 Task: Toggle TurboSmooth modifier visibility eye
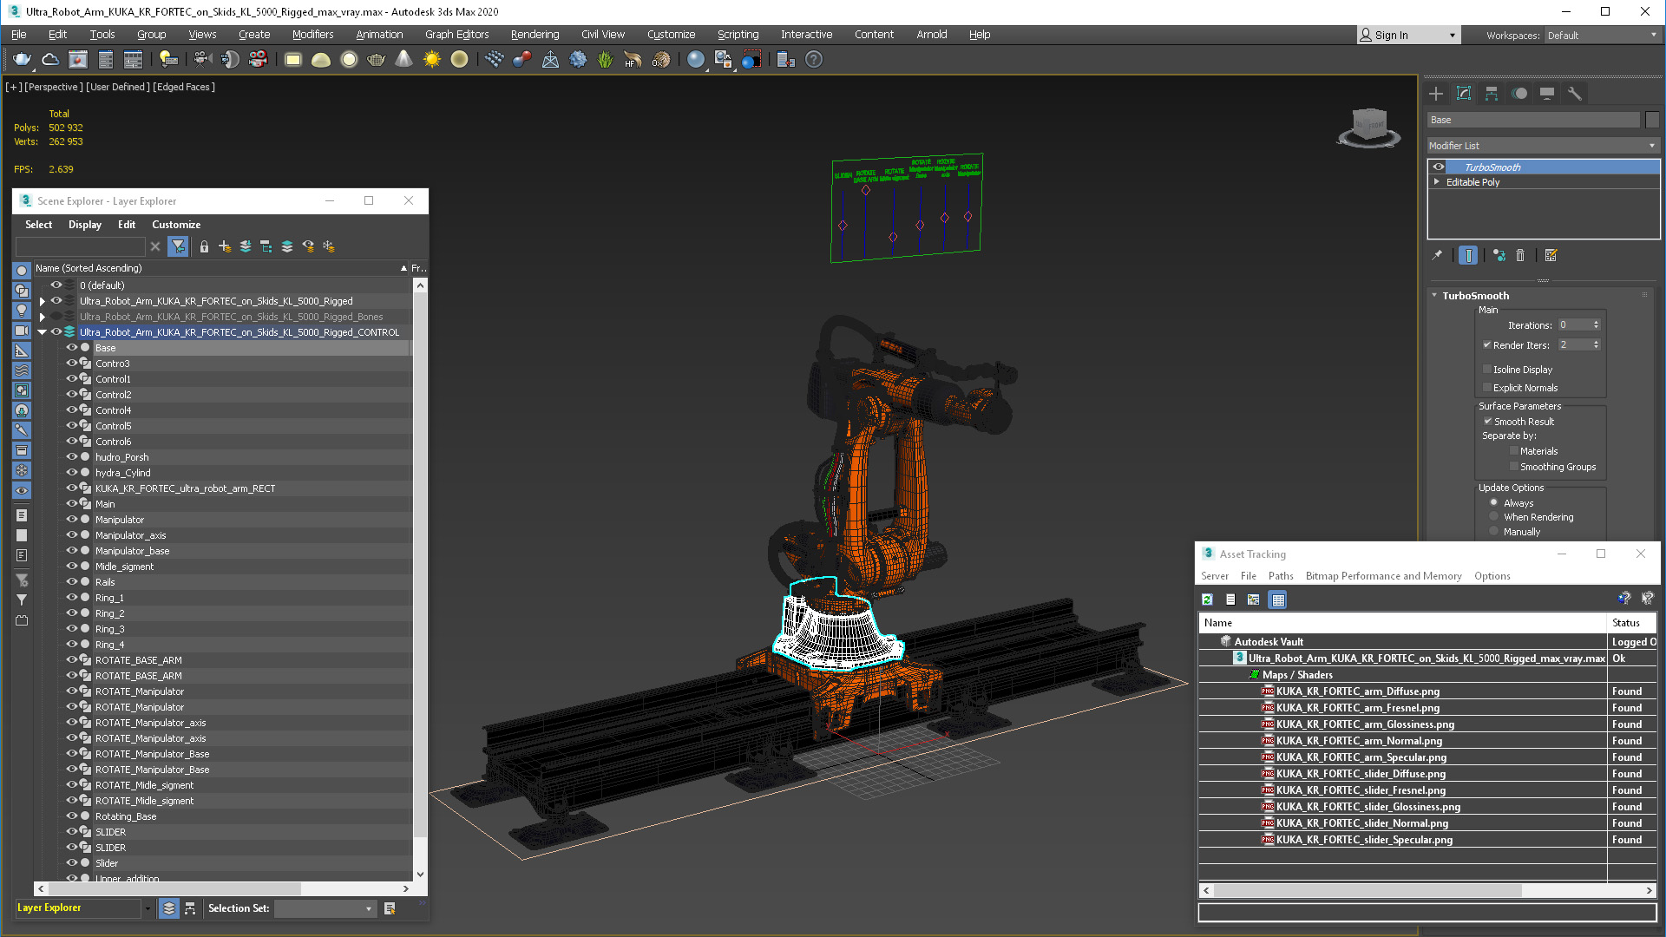click(x=1439, y=167)
